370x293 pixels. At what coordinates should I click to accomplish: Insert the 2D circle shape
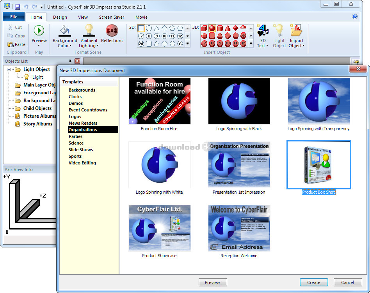point(149,28)
